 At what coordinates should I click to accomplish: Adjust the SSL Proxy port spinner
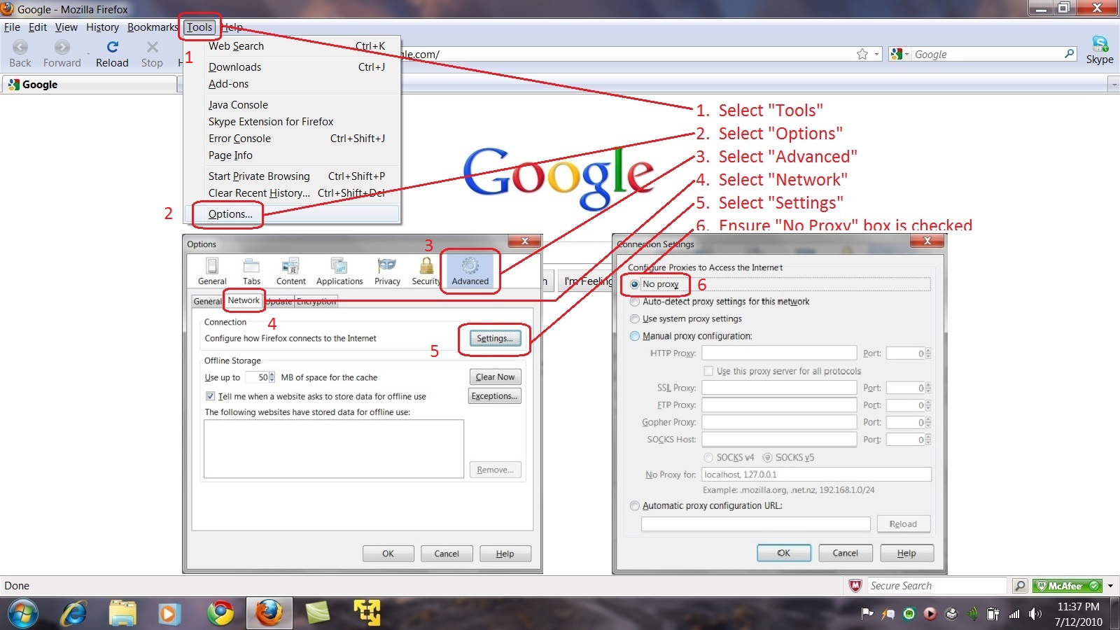point(928,388)
